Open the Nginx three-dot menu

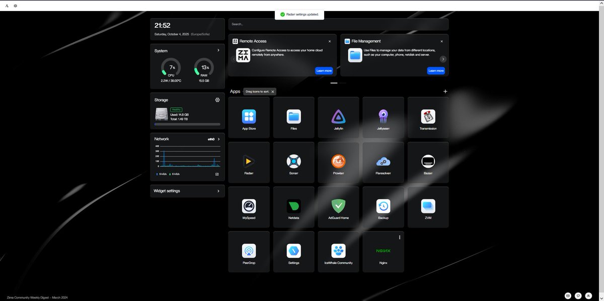[400, 237]
